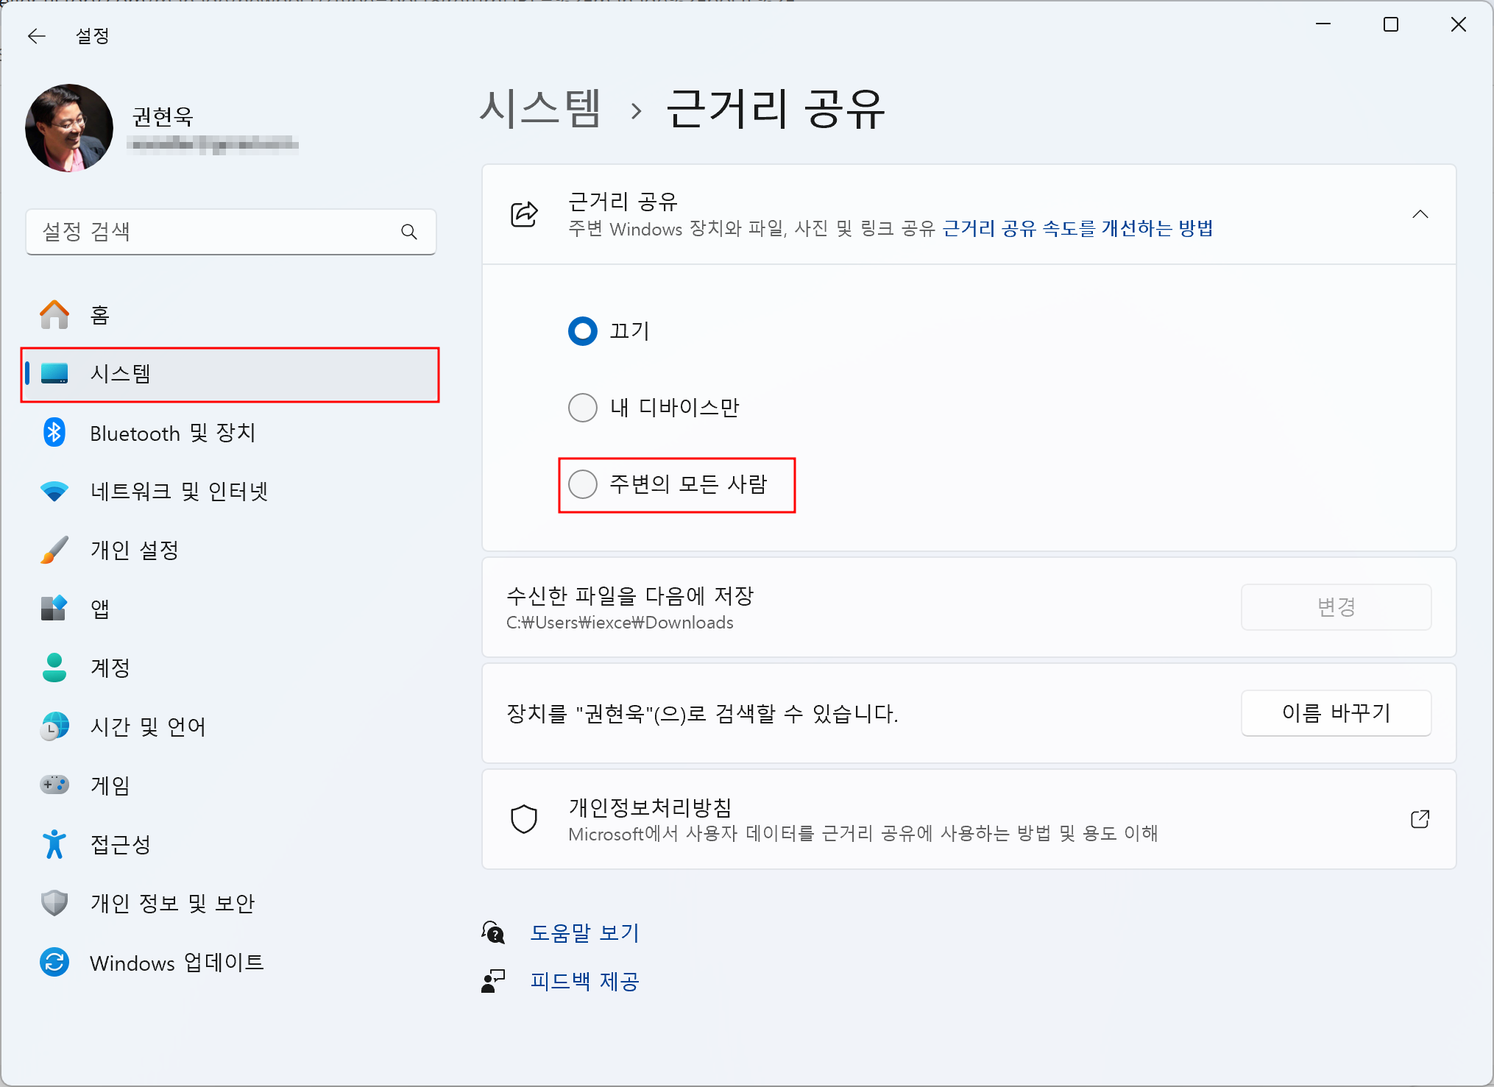Select the 끄기 radio option
The width and height of the screenshot is (1494, 1087).
[583, 331]
